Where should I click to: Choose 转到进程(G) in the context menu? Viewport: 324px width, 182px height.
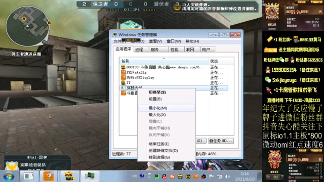[x=167, y=157]
